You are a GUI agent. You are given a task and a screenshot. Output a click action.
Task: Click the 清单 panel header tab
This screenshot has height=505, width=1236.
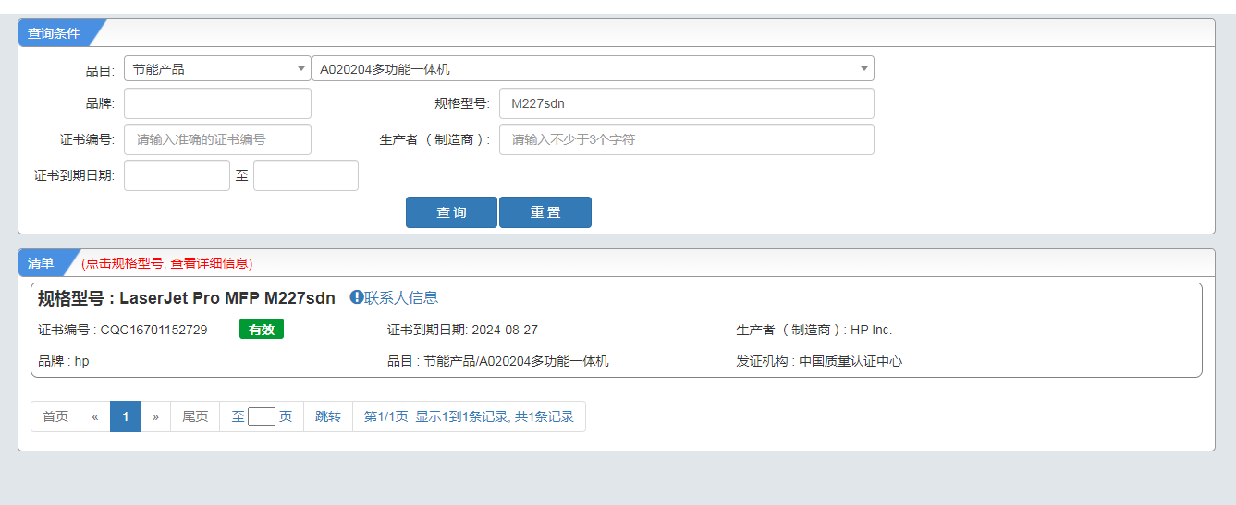pyautogui.click(x=41, y=263)
